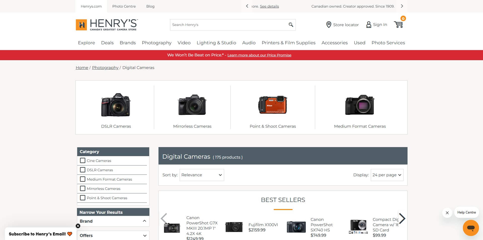483x240 pixels.
Task: Open Printers & Film Supplies menu
Action: tap(289, 43)
